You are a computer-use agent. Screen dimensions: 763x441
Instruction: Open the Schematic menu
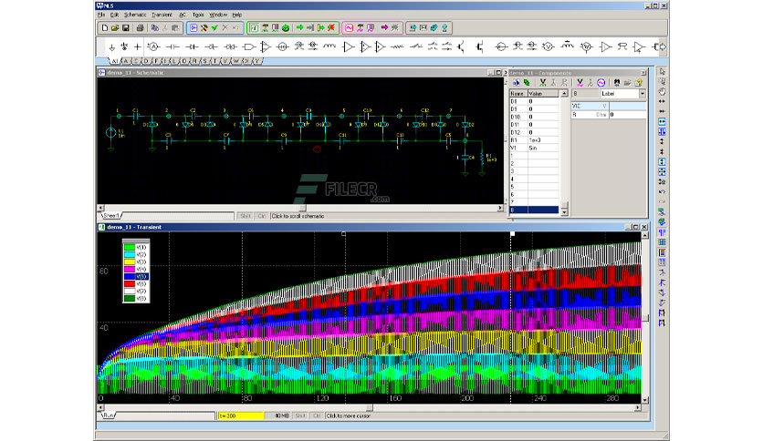pyautogui.click(x=135, y=15)
